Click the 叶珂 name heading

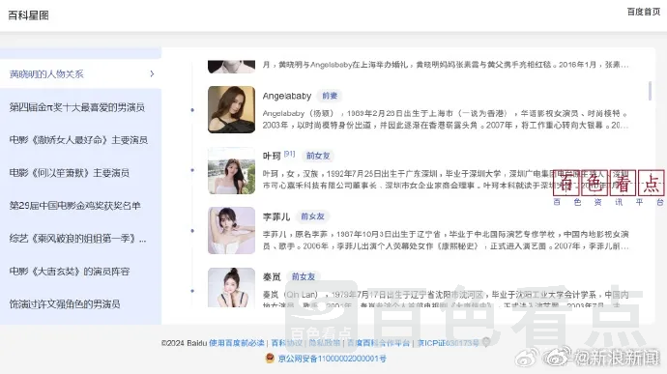pyautogui.click(x=272, y=157)
